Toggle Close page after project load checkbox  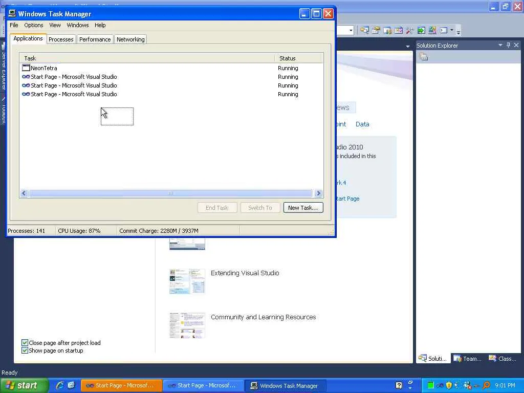(25, 342)
